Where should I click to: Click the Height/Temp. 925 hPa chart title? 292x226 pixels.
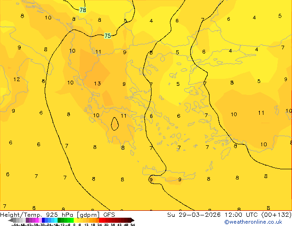point(58,215)
